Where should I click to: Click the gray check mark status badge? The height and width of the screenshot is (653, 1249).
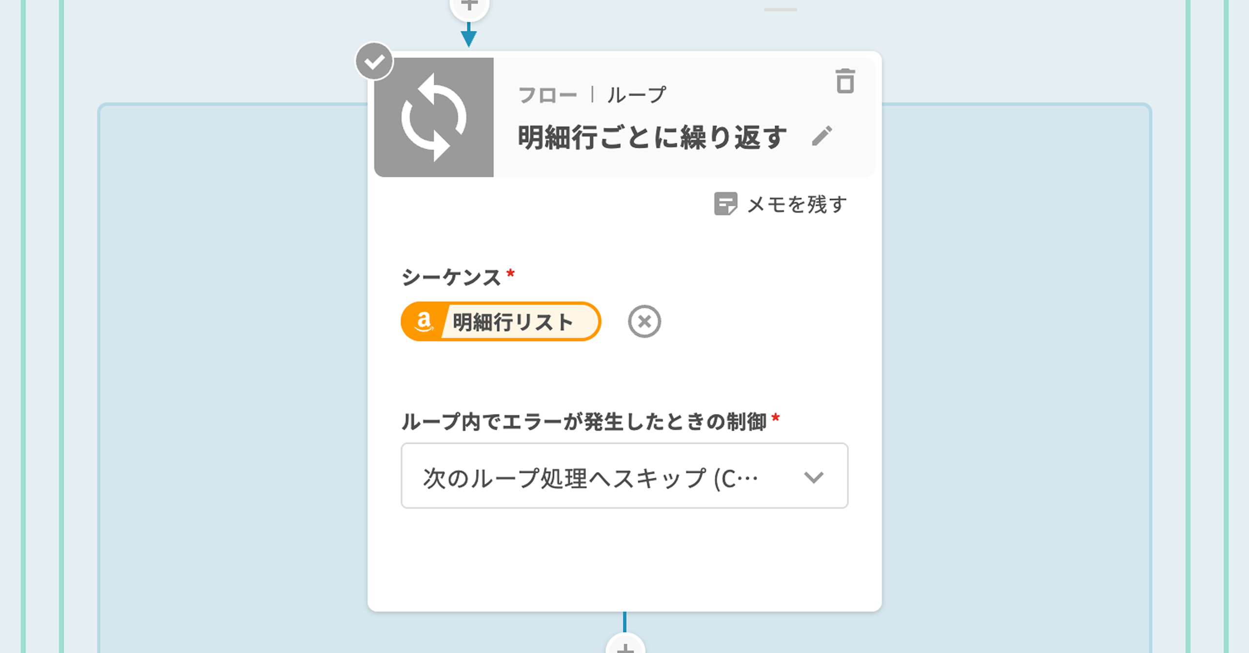coord(374,61)
